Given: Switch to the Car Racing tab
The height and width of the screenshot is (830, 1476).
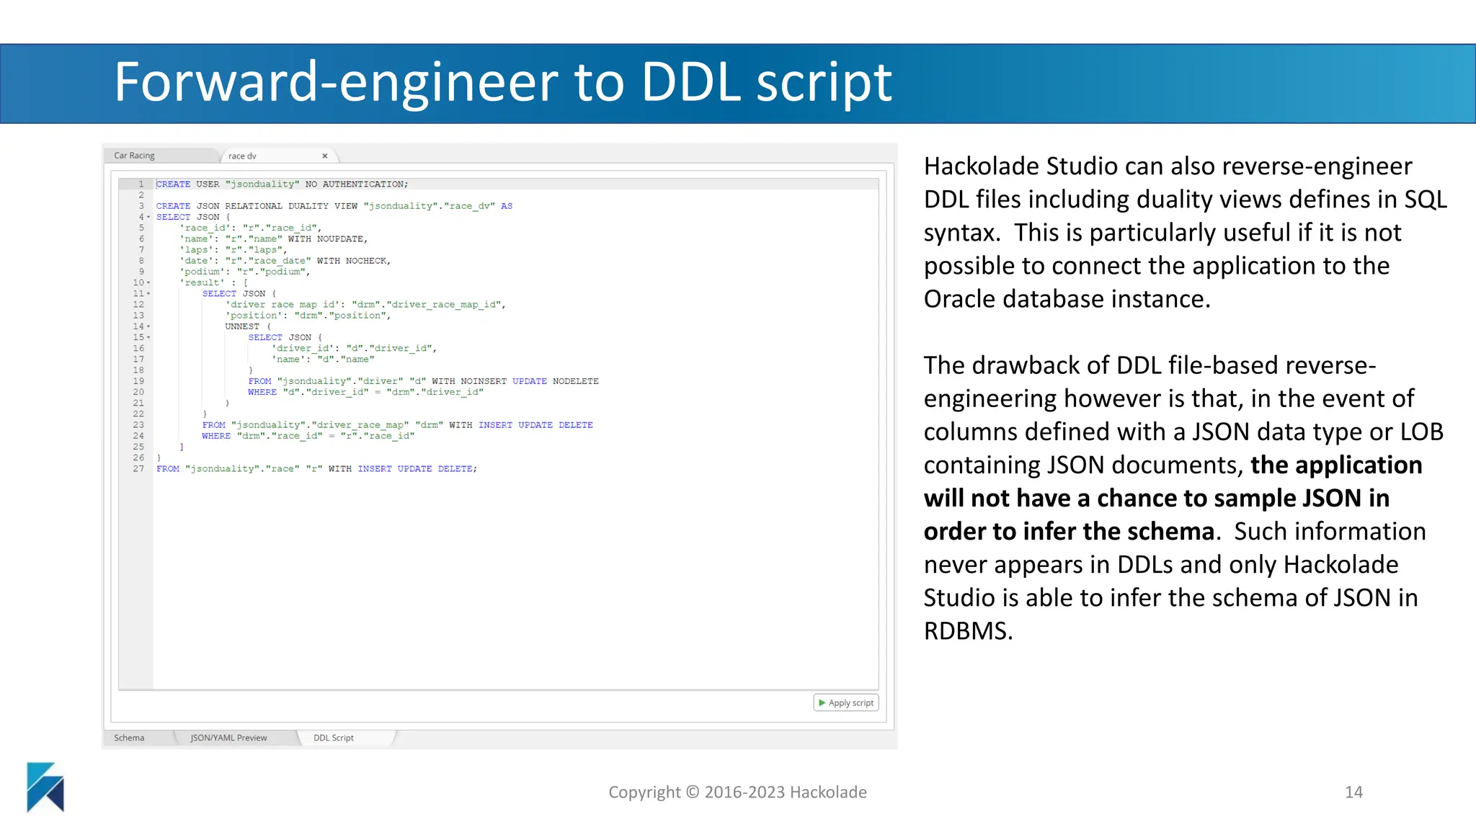Looking at the screenshot, I should 135,156.
